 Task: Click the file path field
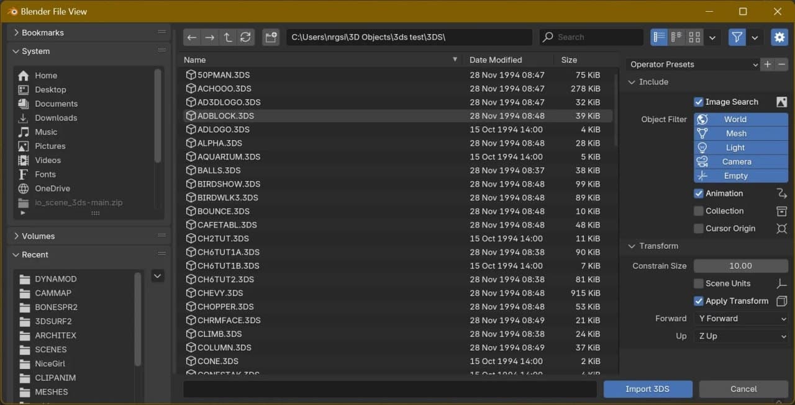pos(409,37)
